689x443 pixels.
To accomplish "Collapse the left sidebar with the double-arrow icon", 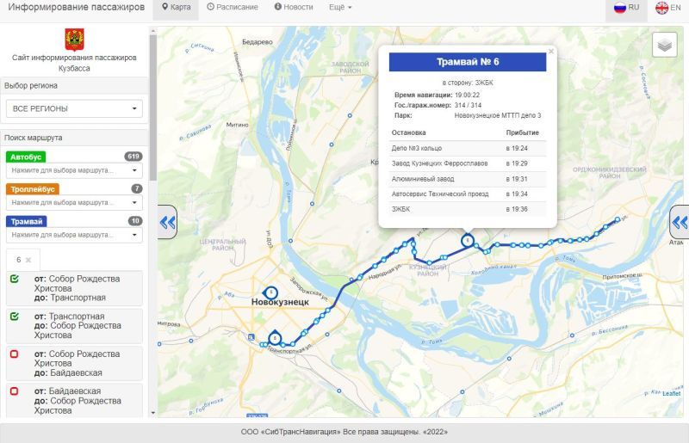I will 167,223.
